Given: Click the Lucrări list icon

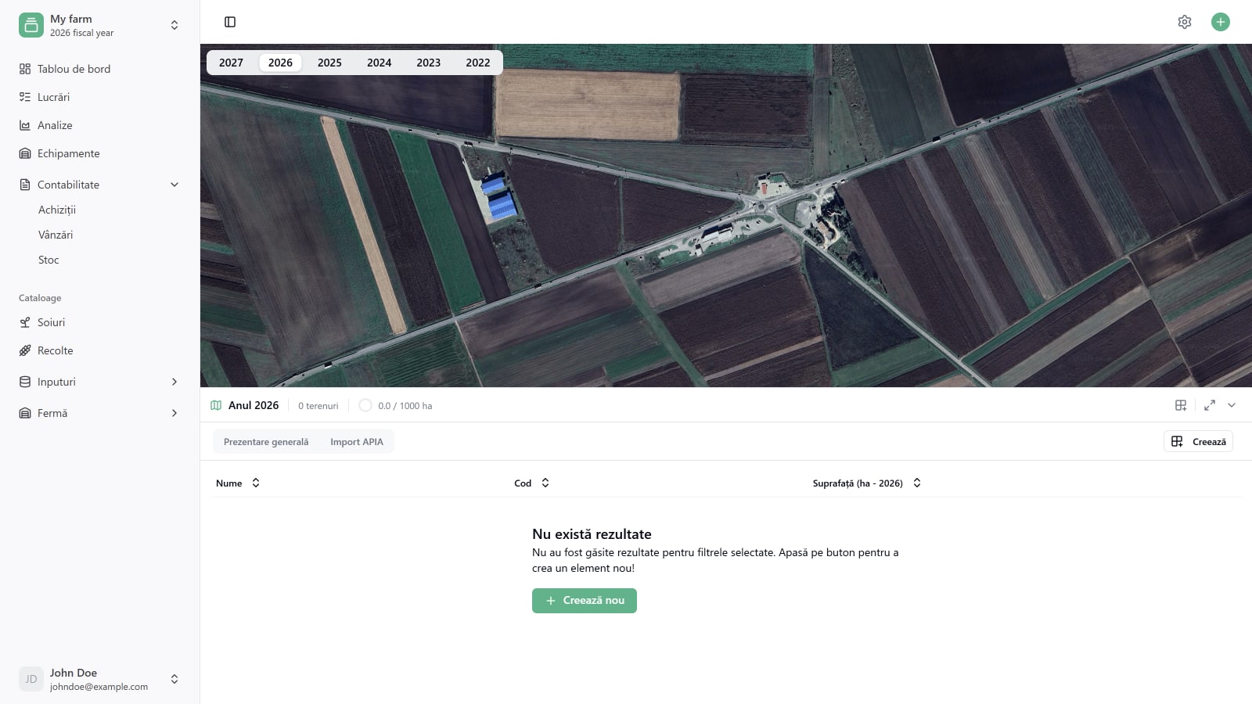Looking at the screenshot, I should [25, 97].
